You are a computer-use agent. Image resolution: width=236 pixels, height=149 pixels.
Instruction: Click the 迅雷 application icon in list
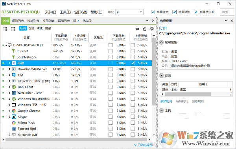[x=14, y=63]
